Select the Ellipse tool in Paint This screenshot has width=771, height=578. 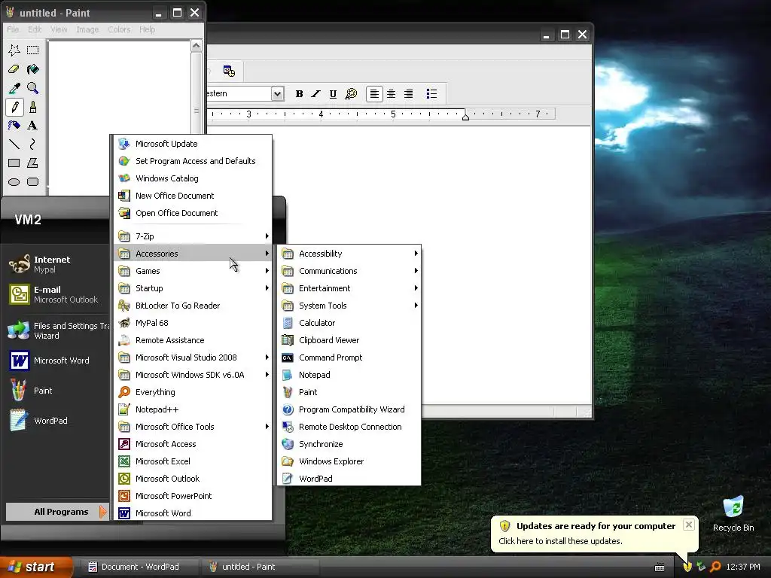pos(14,182)
